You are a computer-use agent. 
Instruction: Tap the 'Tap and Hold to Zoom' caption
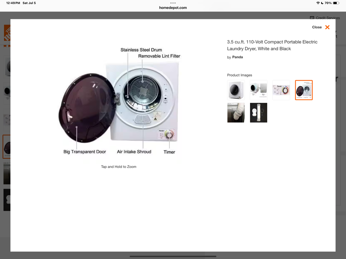[x=119, y=167]
